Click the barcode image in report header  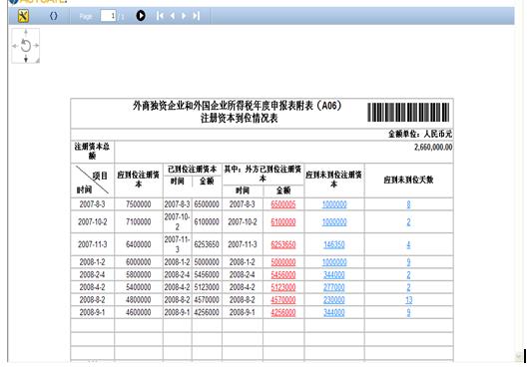point(409,112)
